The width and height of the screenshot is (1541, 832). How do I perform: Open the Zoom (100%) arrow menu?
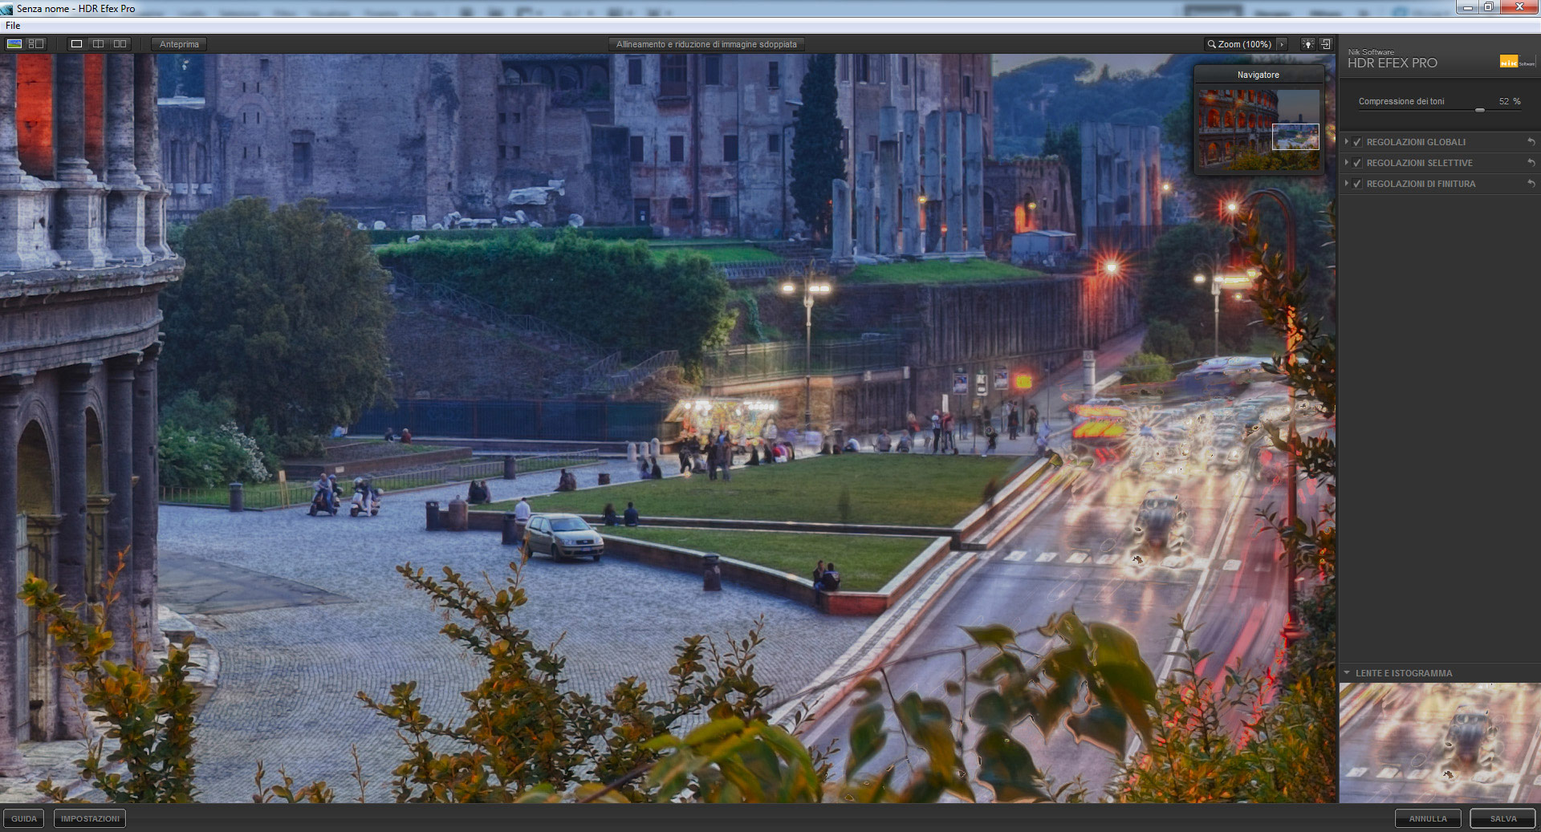pos(1282,44)
